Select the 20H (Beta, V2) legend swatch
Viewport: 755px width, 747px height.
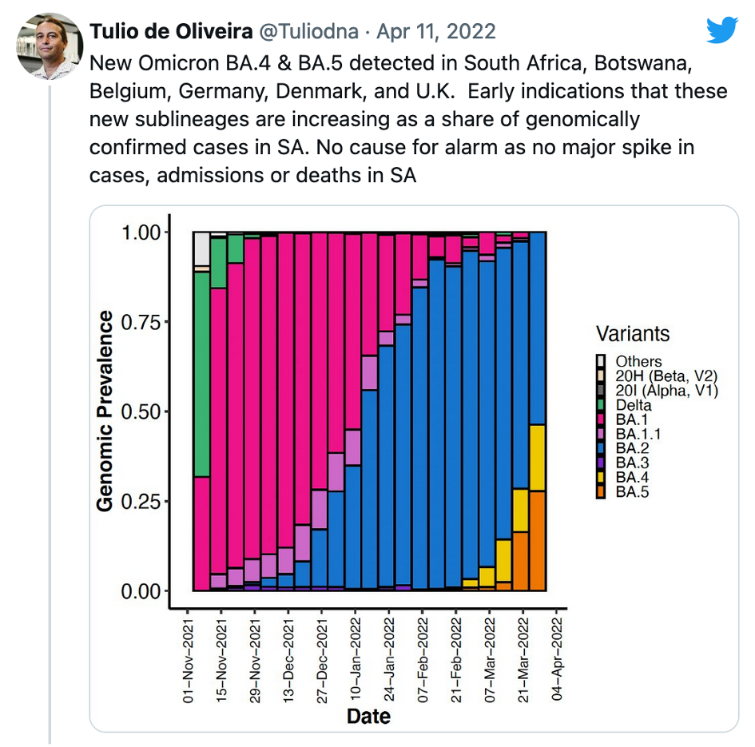click(x=602, y=376)
